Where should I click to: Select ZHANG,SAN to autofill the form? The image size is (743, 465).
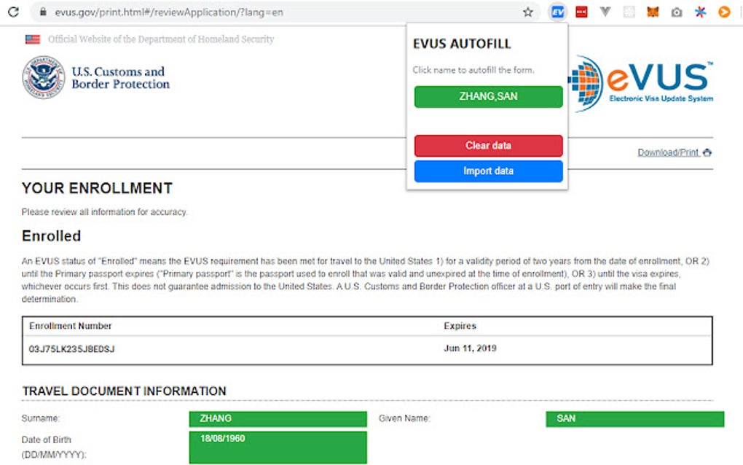pos(488,96)
